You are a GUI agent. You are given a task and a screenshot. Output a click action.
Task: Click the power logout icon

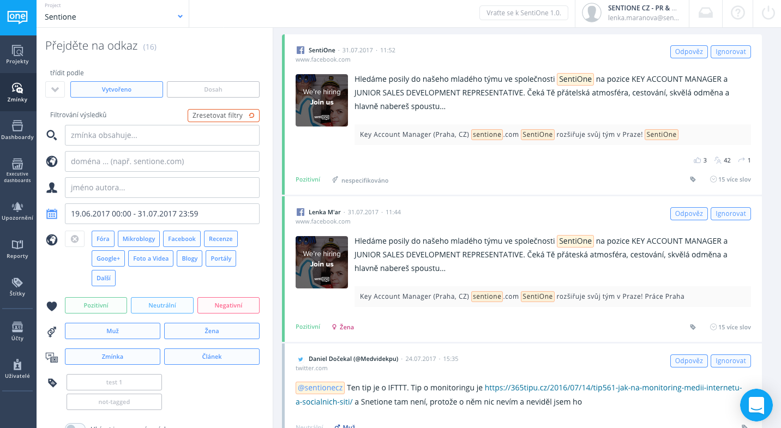tap(768, 13)
